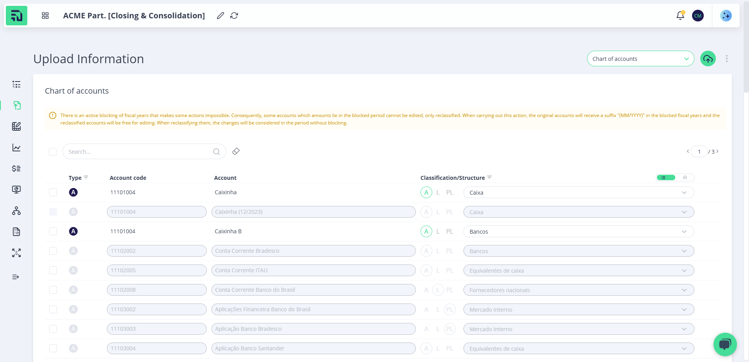Check the box for Caixinha row
Viewport: 749px width, 362px height.
click(x=53, y=192)
